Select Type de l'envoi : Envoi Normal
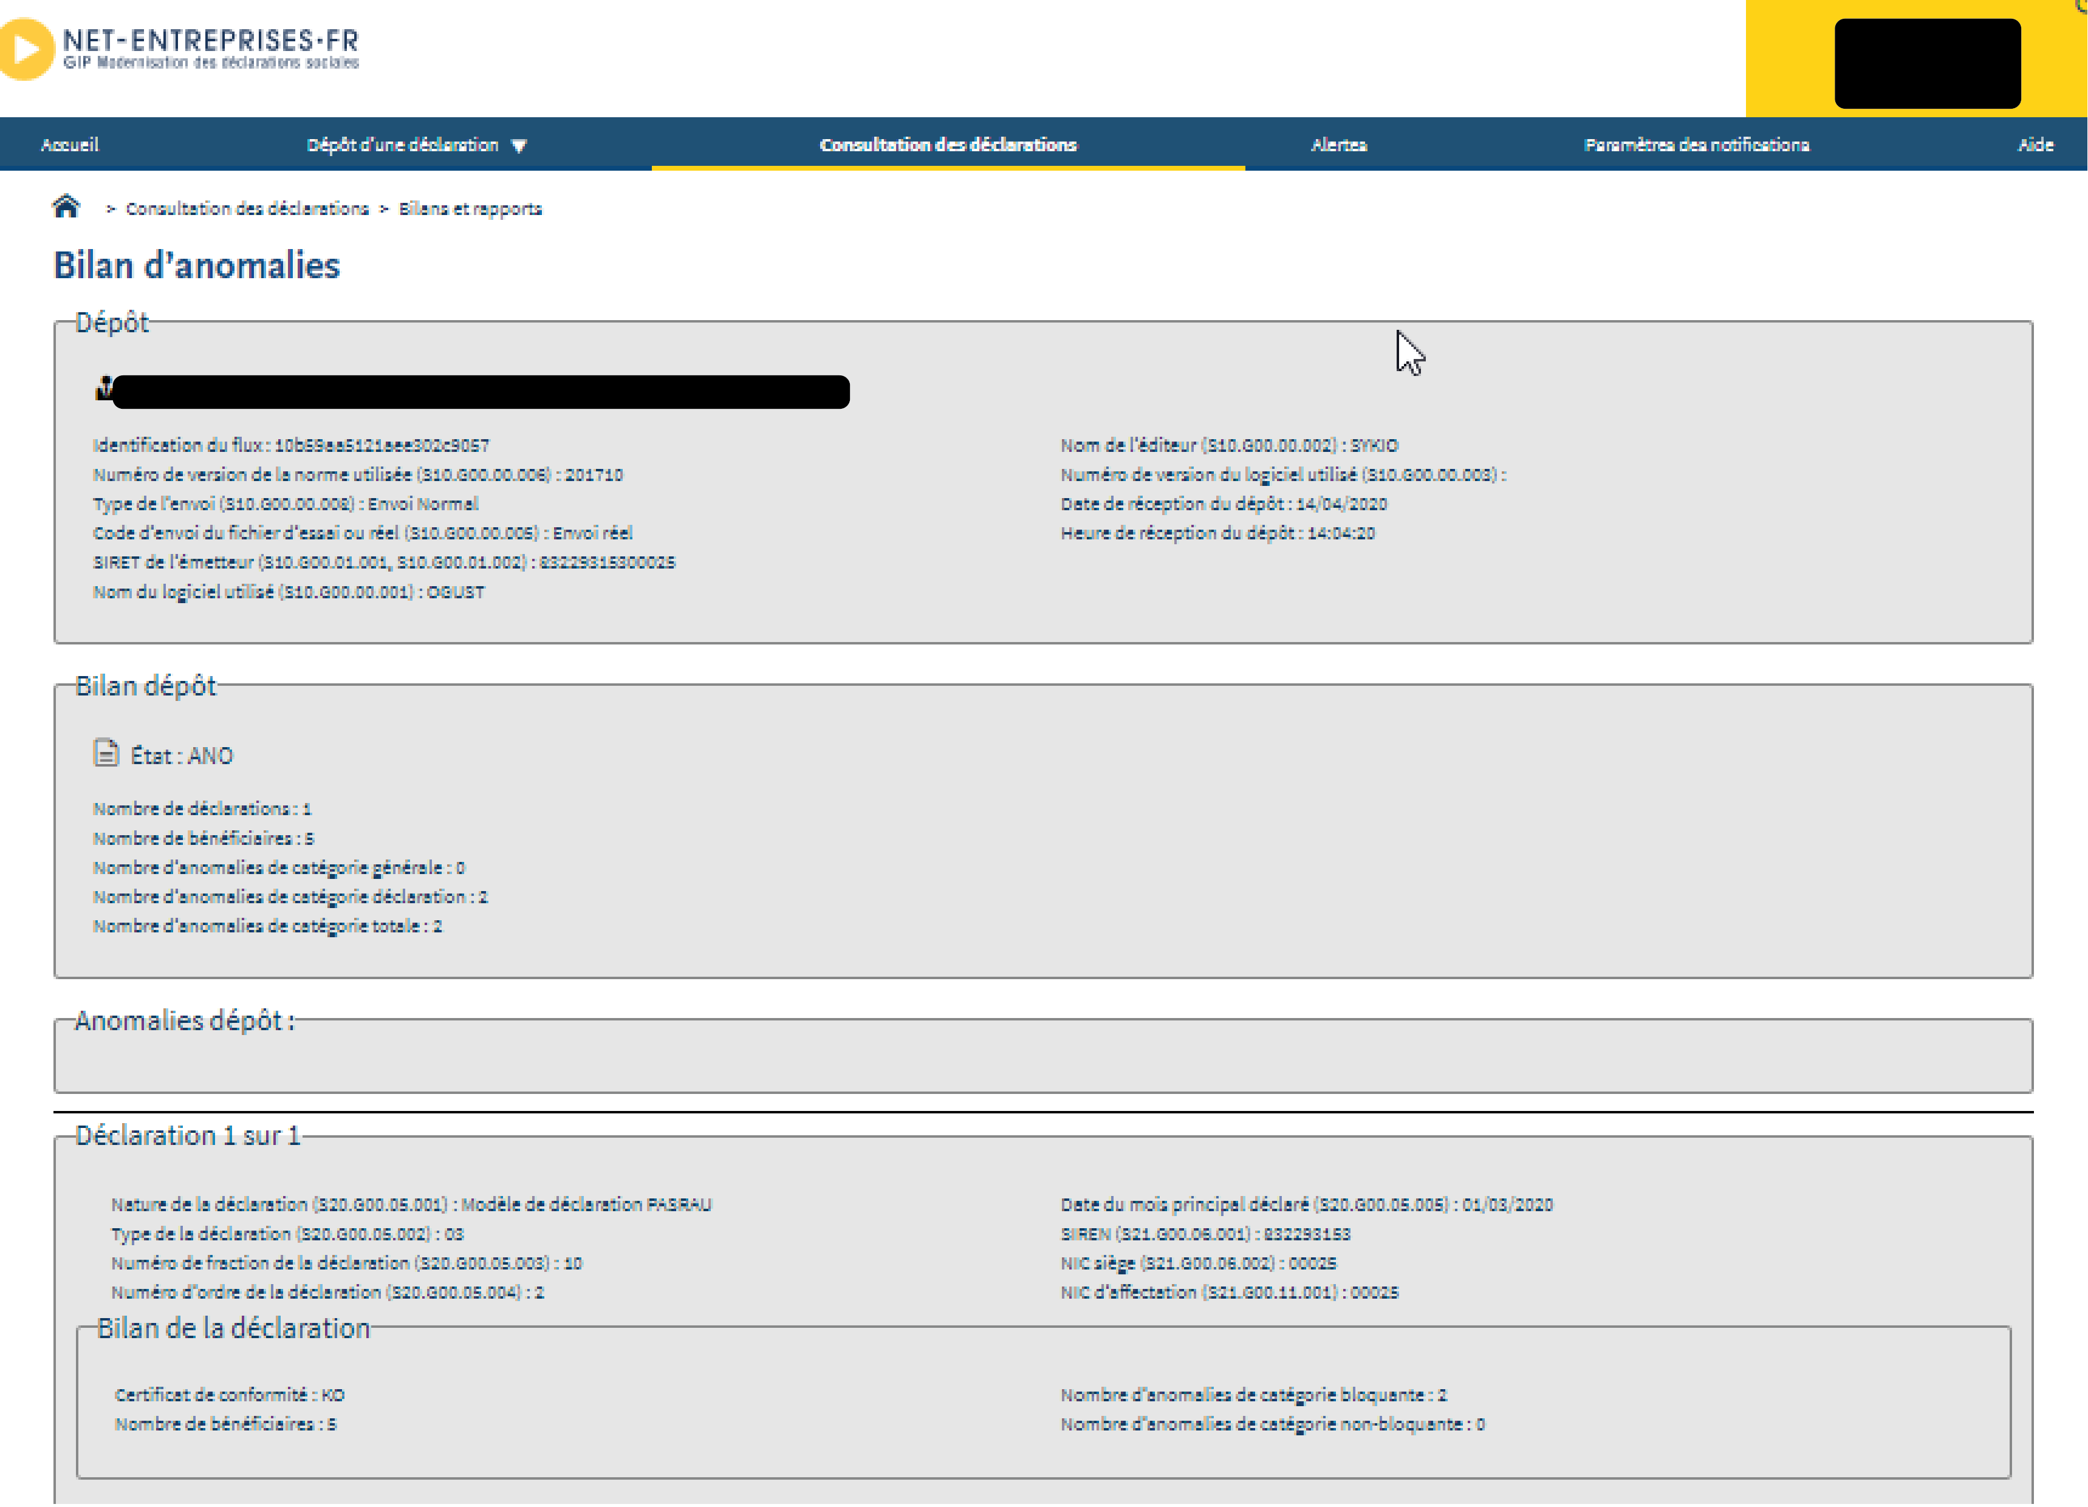Screen dimensions: 2088x1507 (x=286, y=505)
